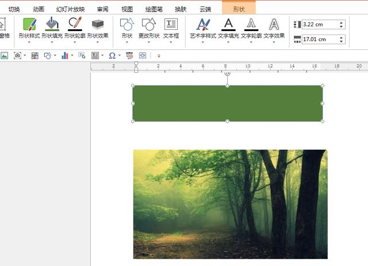Select the green rectangle shape on slide
Viewport: 368px width, 266px height.
(x=227, y=103)
